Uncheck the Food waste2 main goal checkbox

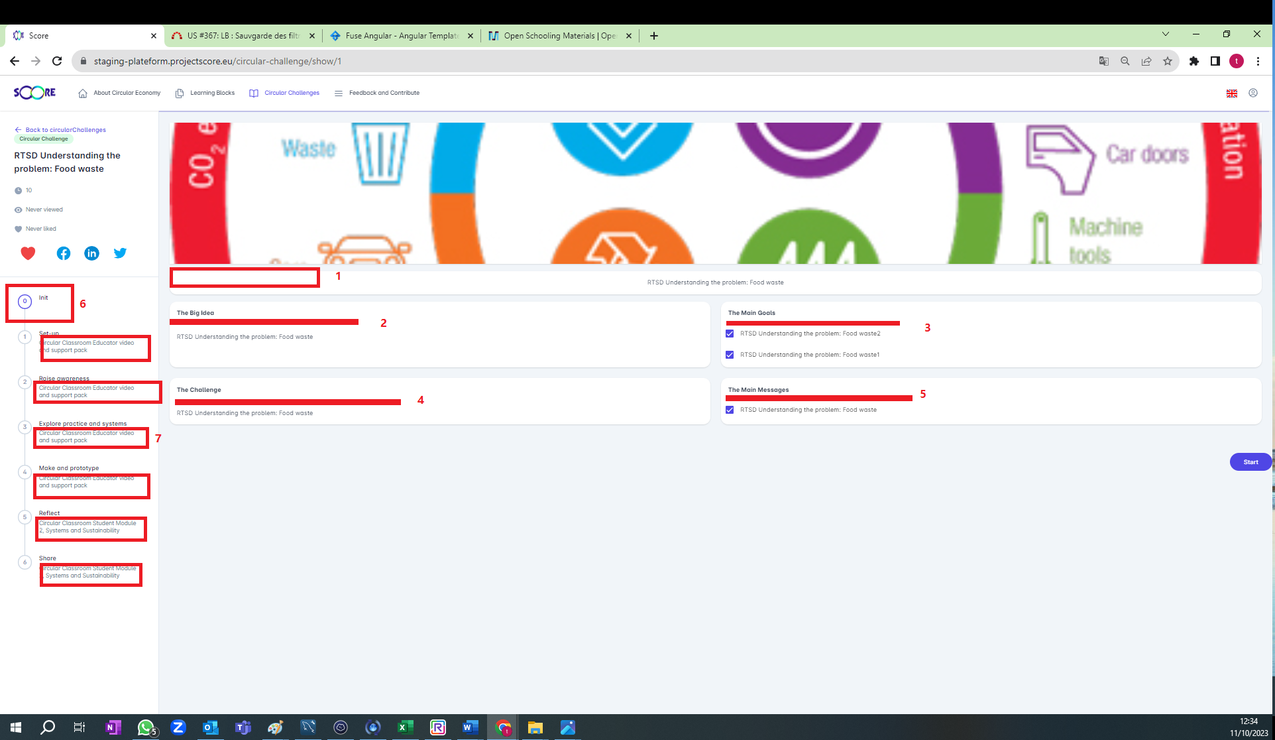(730, 334)
